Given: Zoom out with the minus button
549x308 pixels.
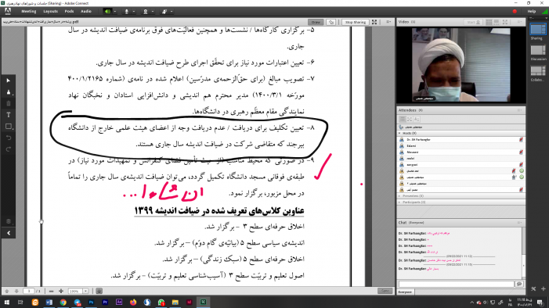Looking at the screenshot, I should pyautogui.click(x=52, y=291).
